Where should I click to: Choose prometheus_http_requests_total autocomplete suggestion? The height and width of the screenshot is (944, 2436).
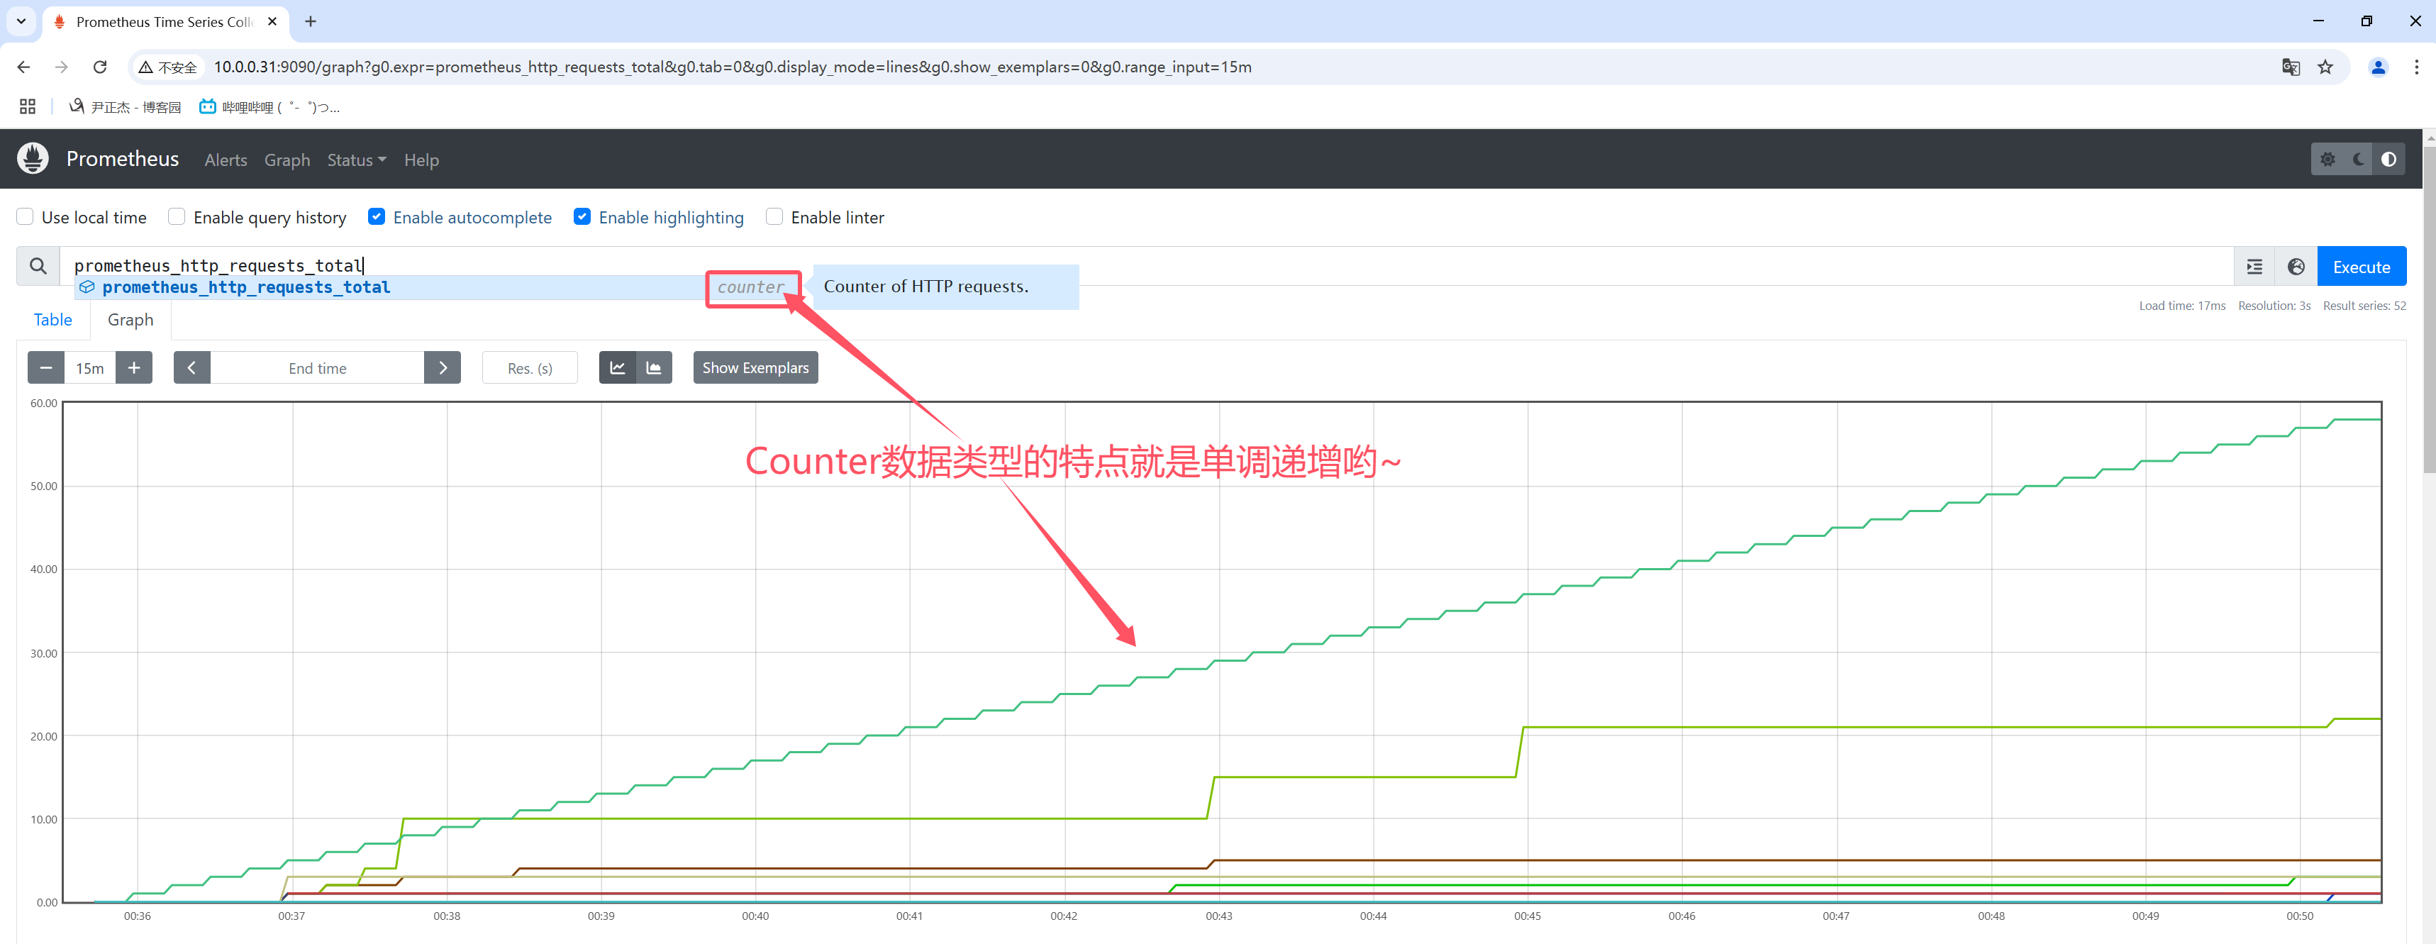point(246,287)
